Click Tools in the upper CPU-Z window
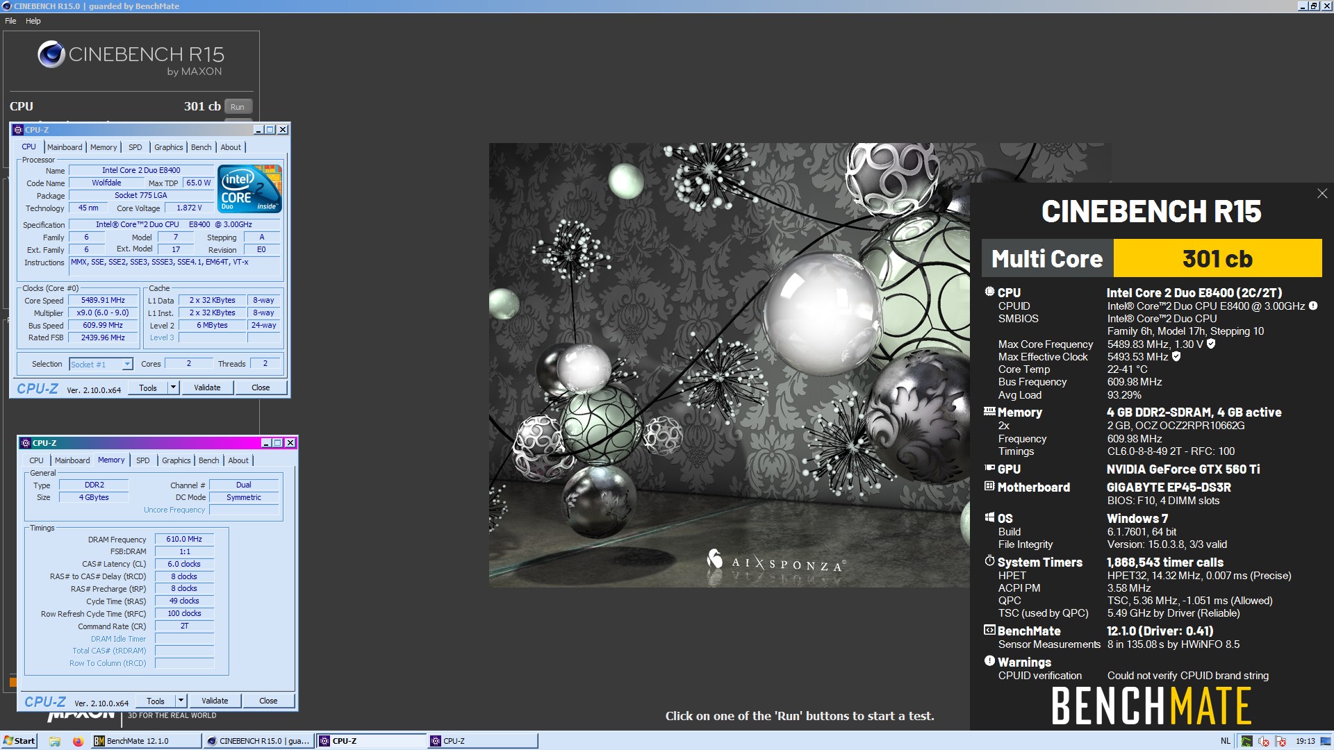The width and height of the screenshot is (1334, 750). [148, 387]
